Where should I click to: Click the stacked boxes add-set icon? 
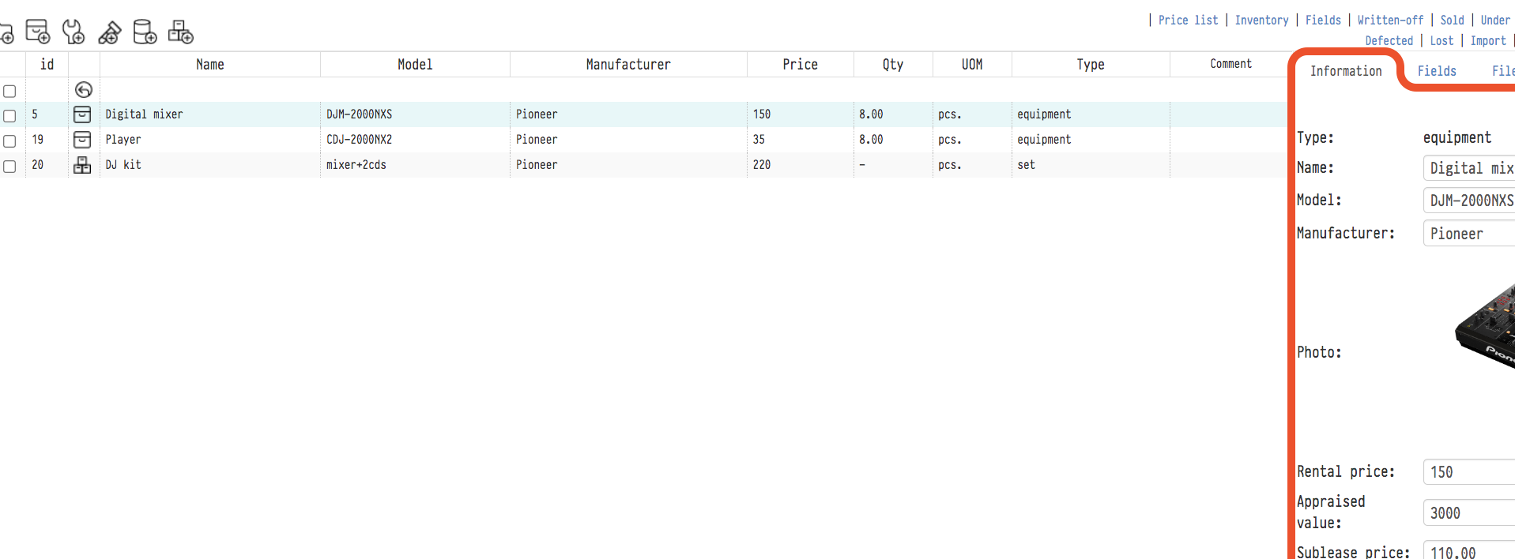(180, 32)
